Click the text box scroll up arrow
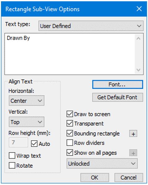This screenshot has width=148, height=185. (x=138, y=38)
